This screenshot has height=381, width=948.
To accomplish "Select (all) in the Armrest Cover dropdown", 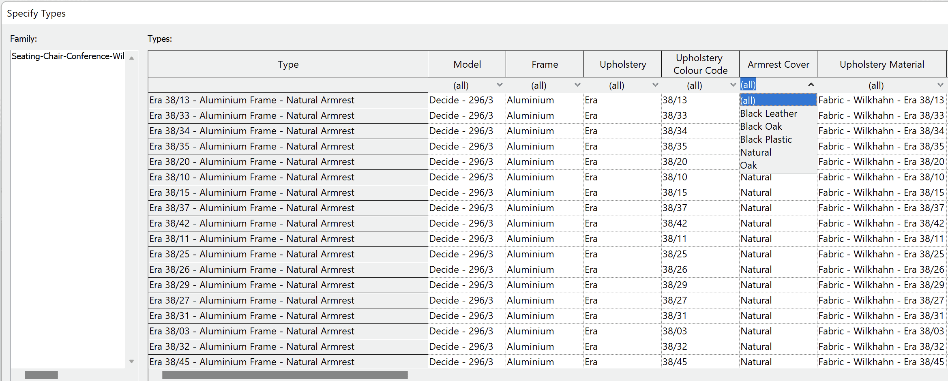I will (x=748, y=100).
